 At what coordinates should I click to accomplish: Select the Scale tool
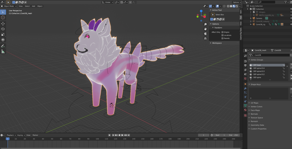[3, 34]
